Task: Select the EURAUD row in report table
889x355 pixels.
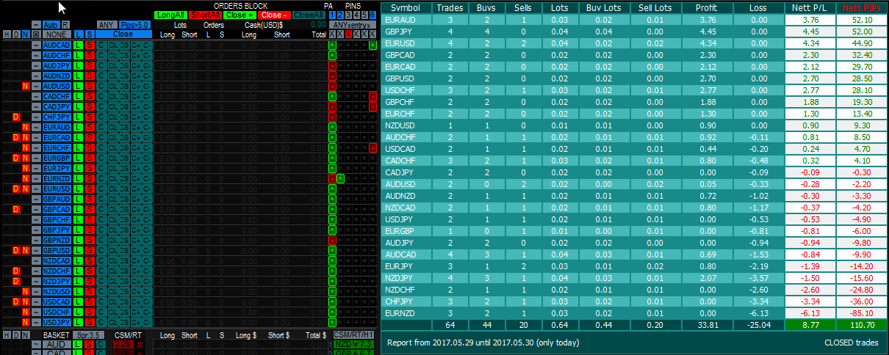Action: tap(634, 20)
